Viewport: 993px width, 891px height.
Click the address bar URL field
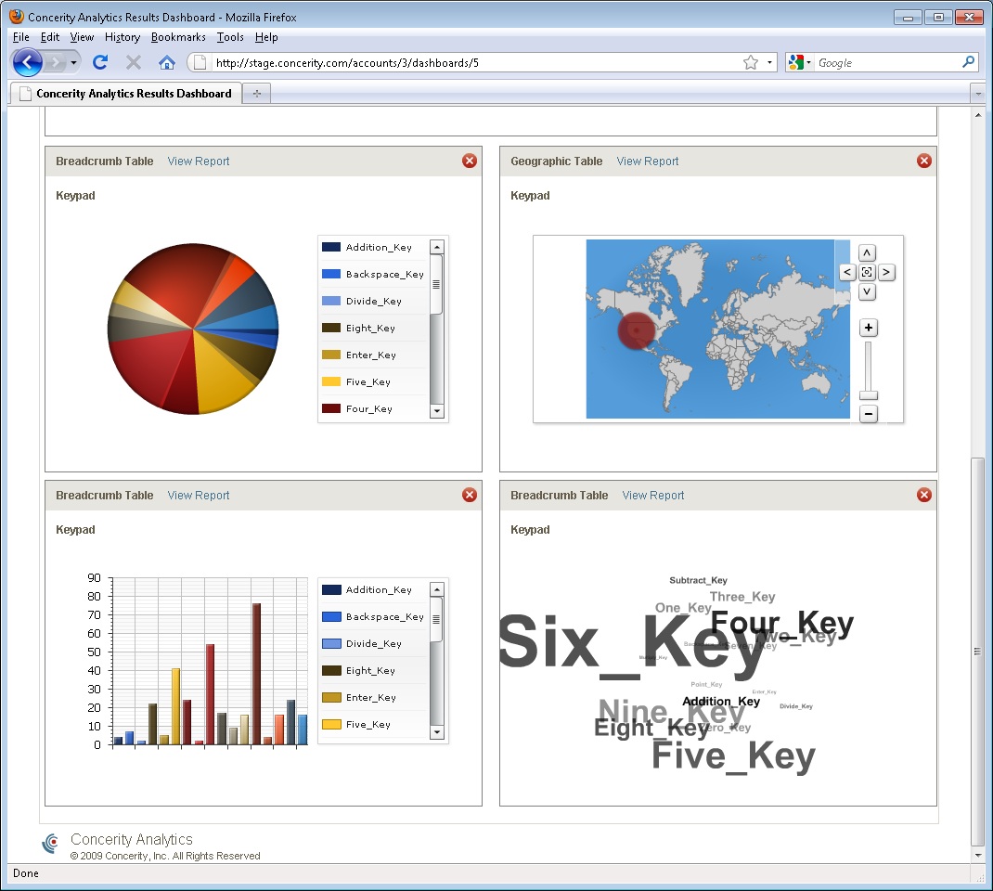click(x=475, y=62)
